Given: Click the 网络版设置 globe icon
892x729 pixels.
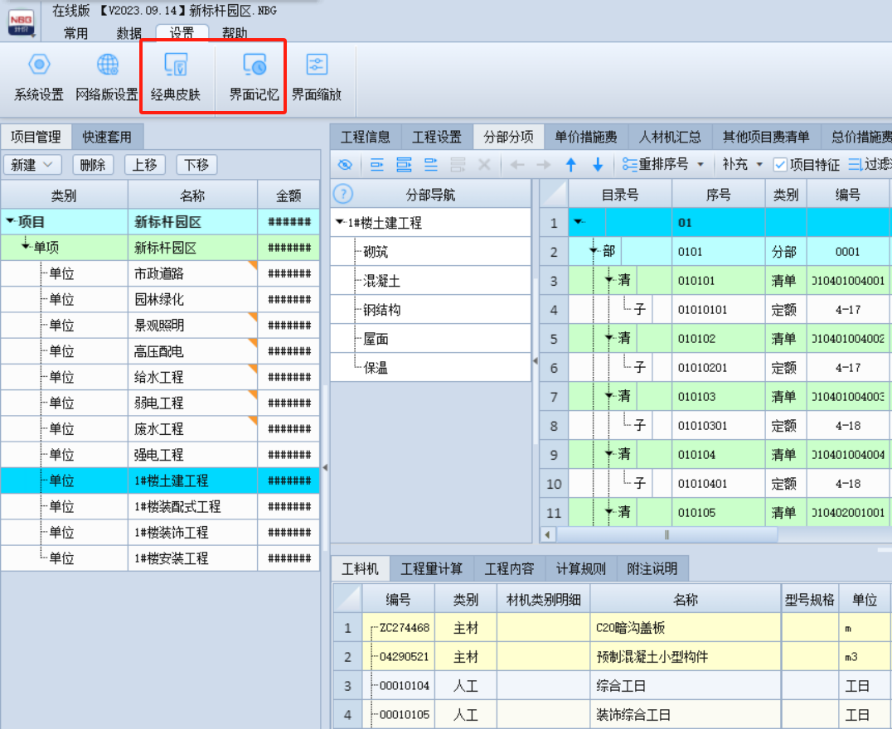Looking at the screenshot, I should 107,65.
